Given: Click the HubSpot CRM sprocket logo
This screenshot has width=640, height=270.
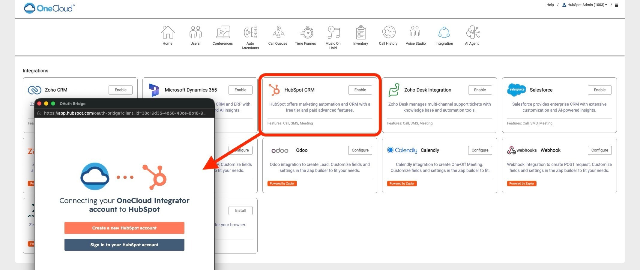Looking at the screenshot, I should [274, 90].
